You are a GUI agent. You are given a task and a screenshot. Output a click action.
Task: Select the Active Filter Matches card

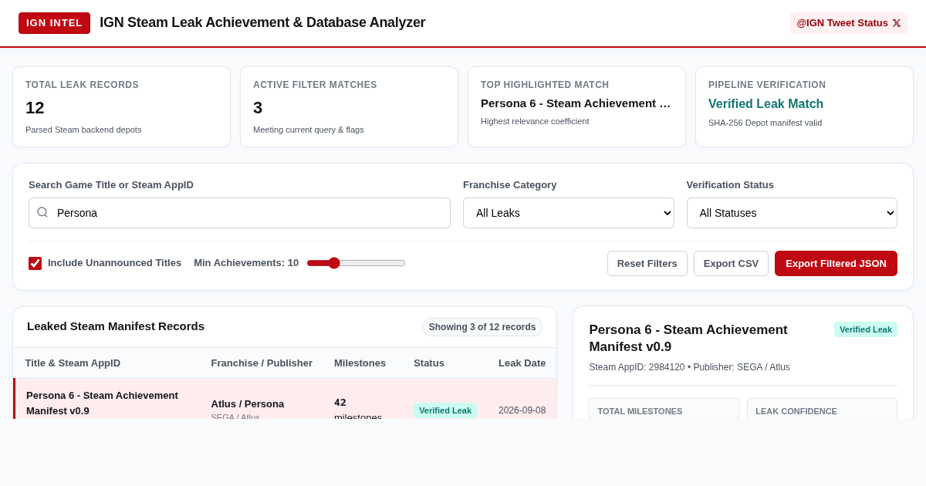pos(349,106)
